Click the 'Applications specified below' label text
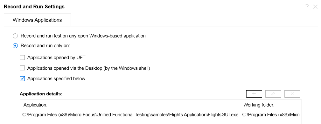Screen dimensions: 321x124 coord(56,79)
